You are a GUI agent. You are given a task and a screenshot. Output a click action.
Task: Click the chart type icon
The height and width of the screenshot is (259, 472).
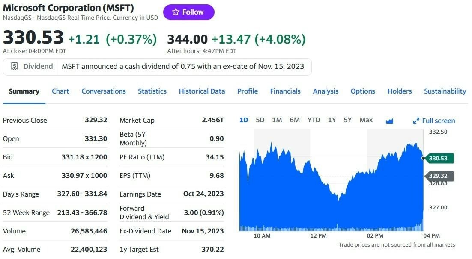(389, 121)
